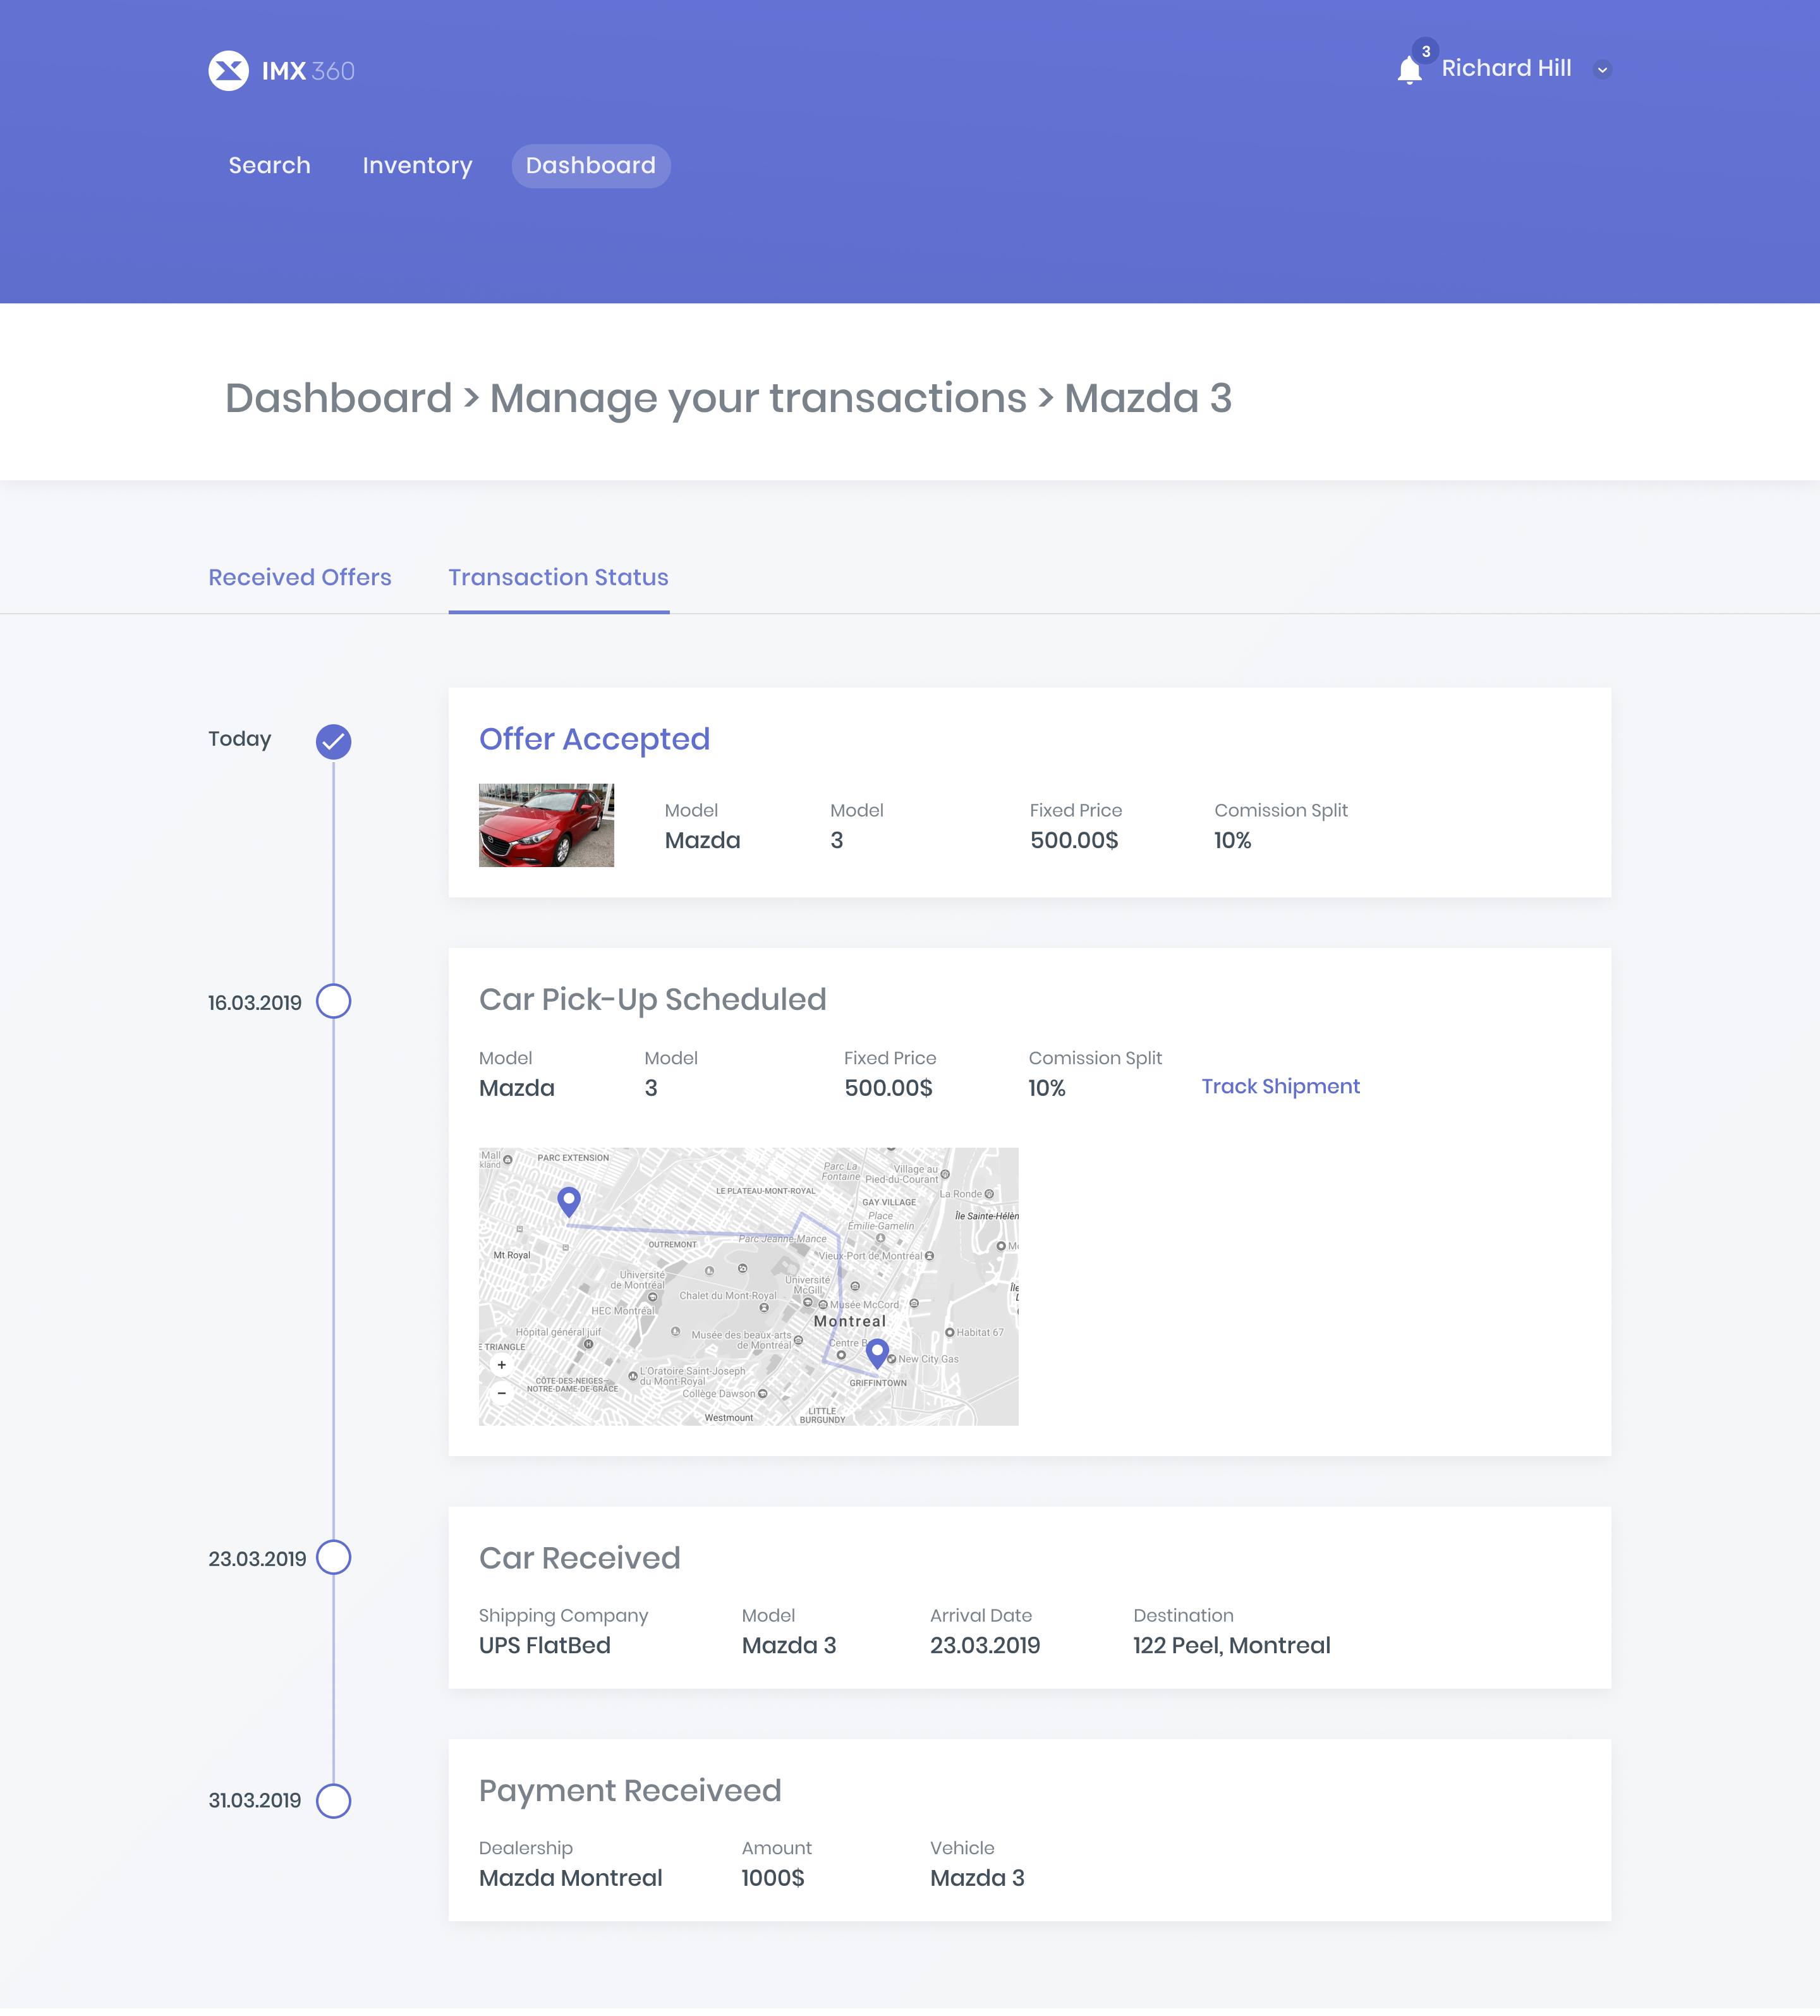Click the red Mazda car thumbnail
This screenshot has width=1820, height=2016.
coord(546,825)
